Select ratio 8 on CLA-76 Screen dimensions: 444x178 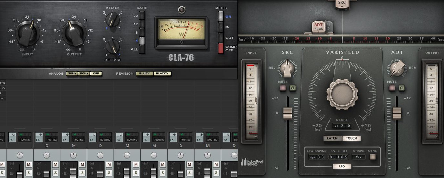coord(142,32)
